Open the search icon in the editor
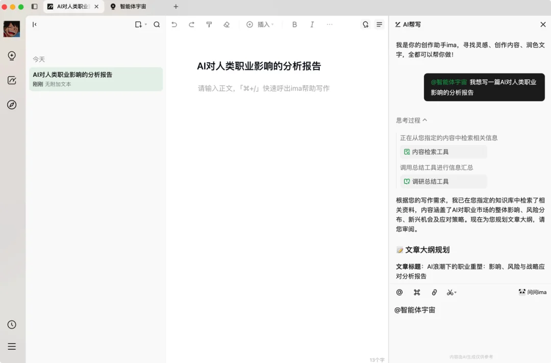Image resolution: width=551 pixels, height=363 pixels. 156,24
